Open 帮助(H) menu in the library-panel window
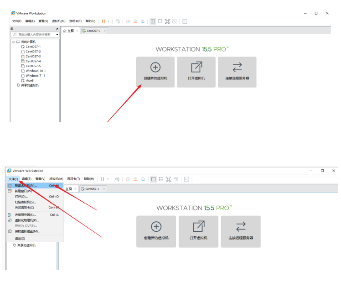 point(90,21)
